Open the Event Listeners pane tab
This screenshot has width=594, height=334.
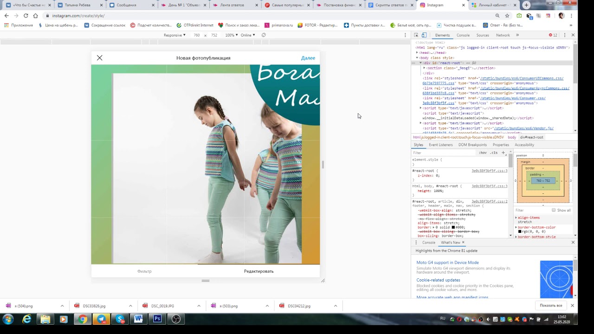(x=441, y=145)
